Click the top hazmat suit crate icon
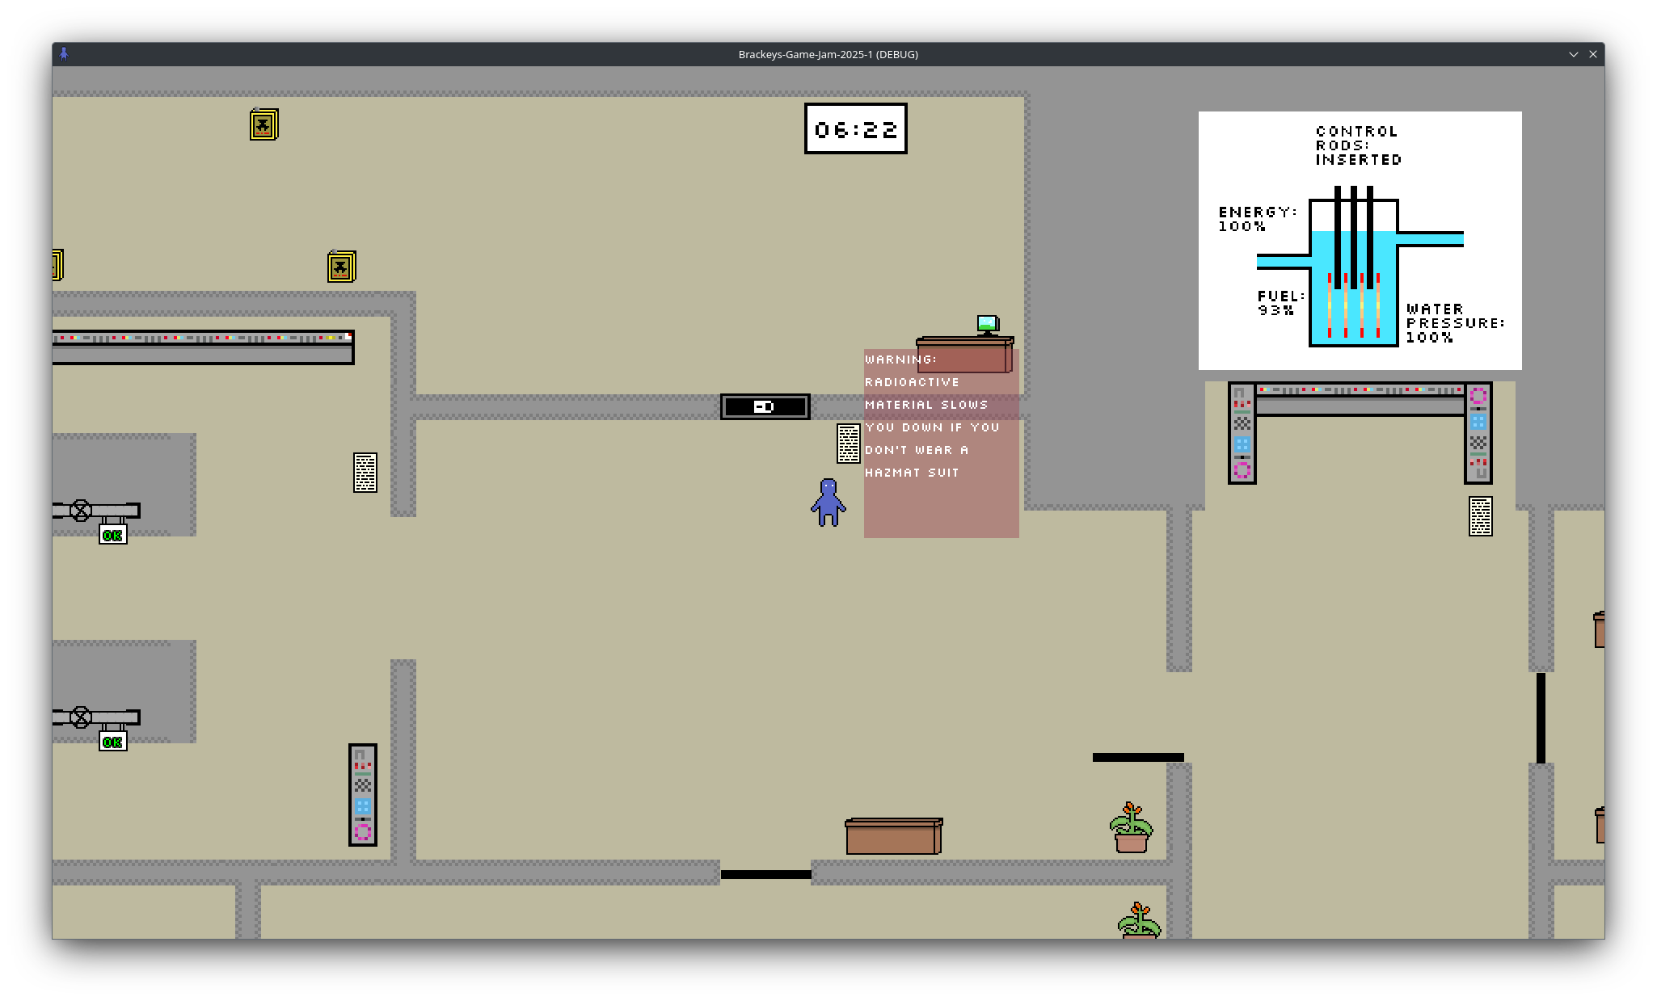Screen dimensions: 1657x1001 tap(264, 124)
